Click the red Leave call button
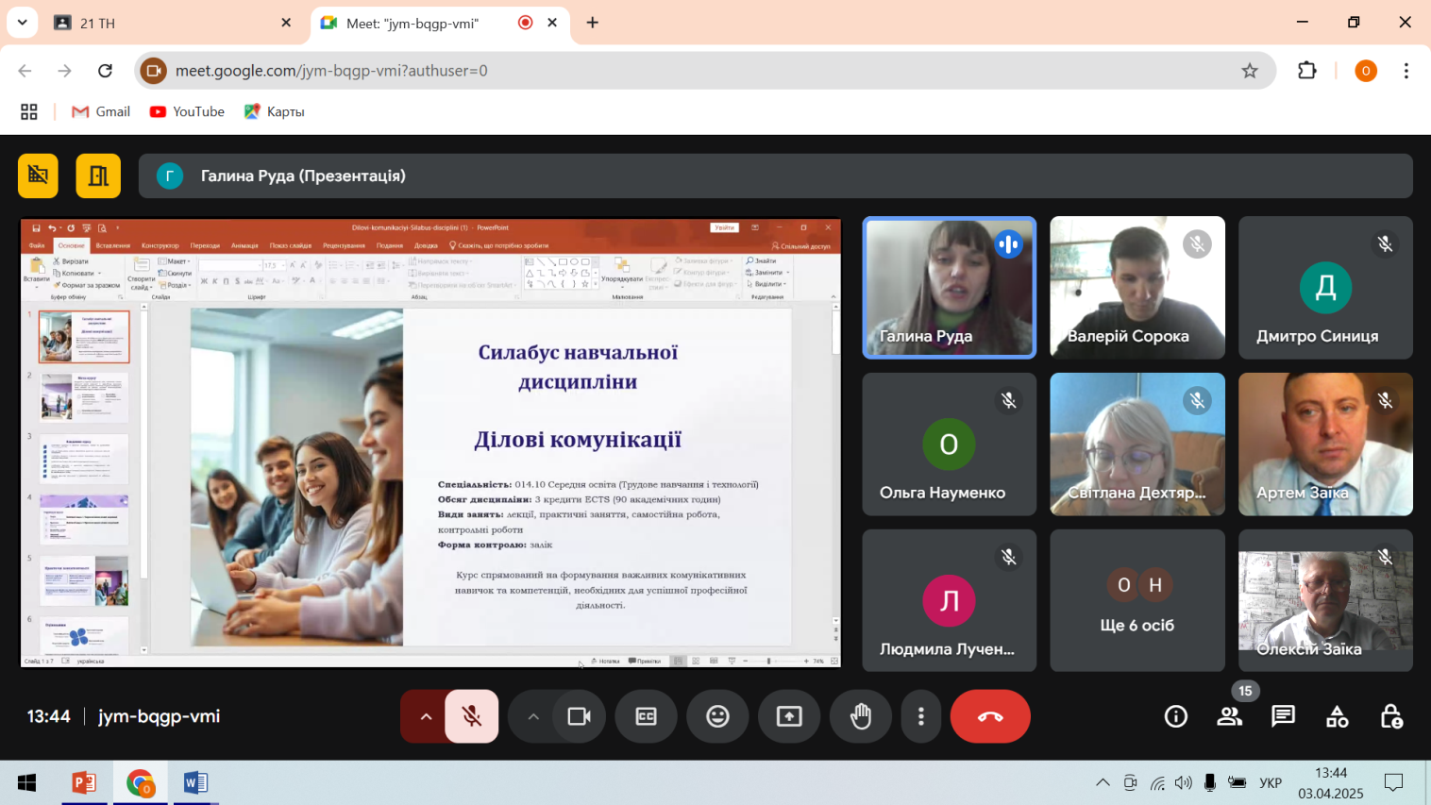 989,716
